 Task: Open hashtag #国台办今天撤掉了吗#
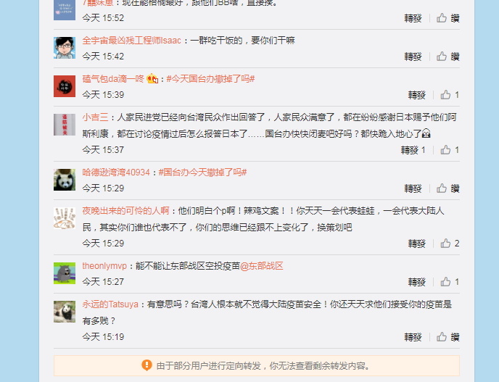[203, 172]
